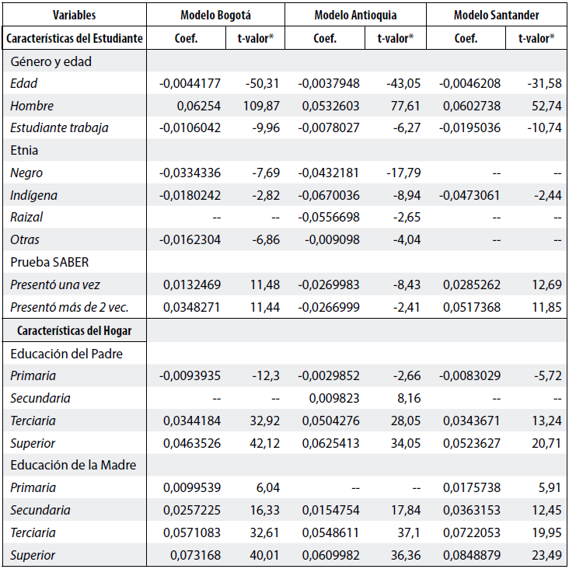Select the Modelo Antioquia column header

(x=355, y=15)
